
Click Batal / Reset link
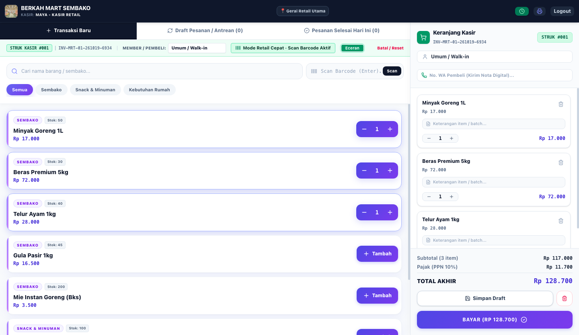390,48
